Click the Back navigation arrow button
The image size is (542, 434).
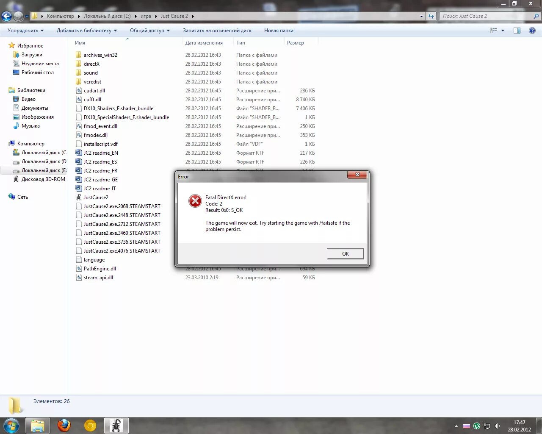point(7,17)
